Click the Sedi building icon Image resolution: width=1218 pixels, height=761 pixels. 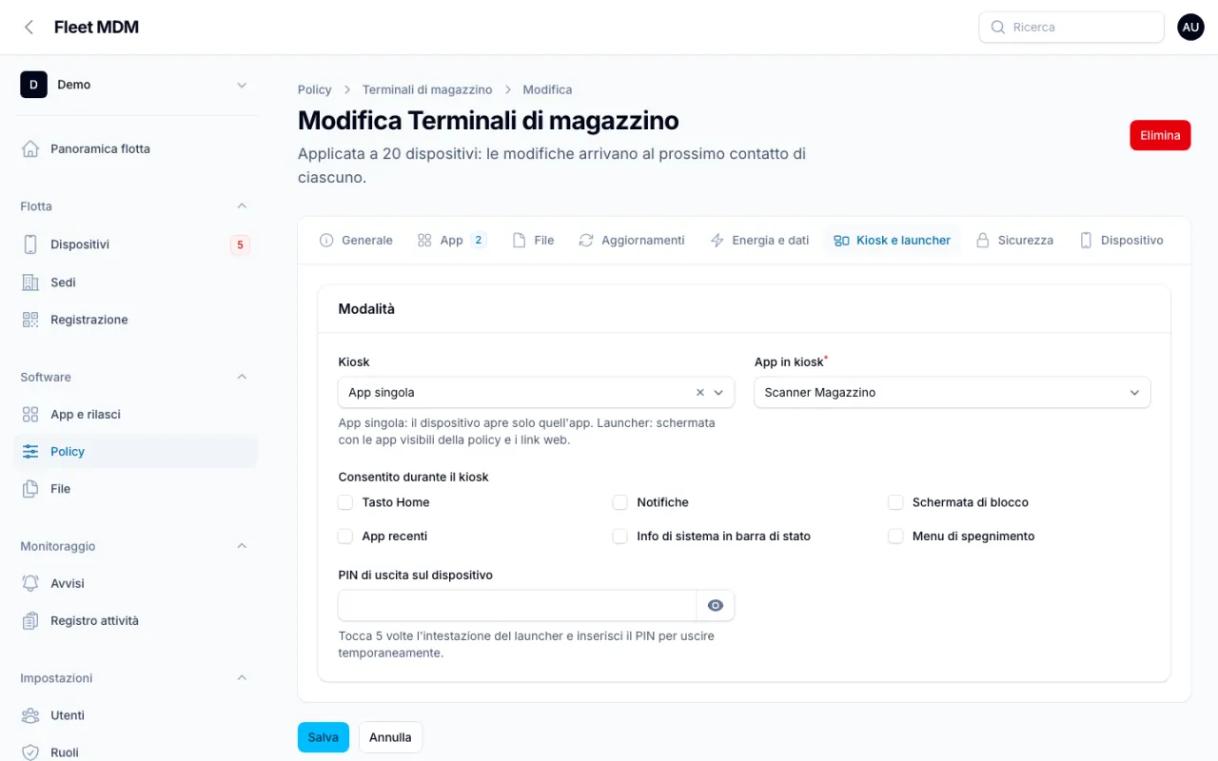click(30, 283)
